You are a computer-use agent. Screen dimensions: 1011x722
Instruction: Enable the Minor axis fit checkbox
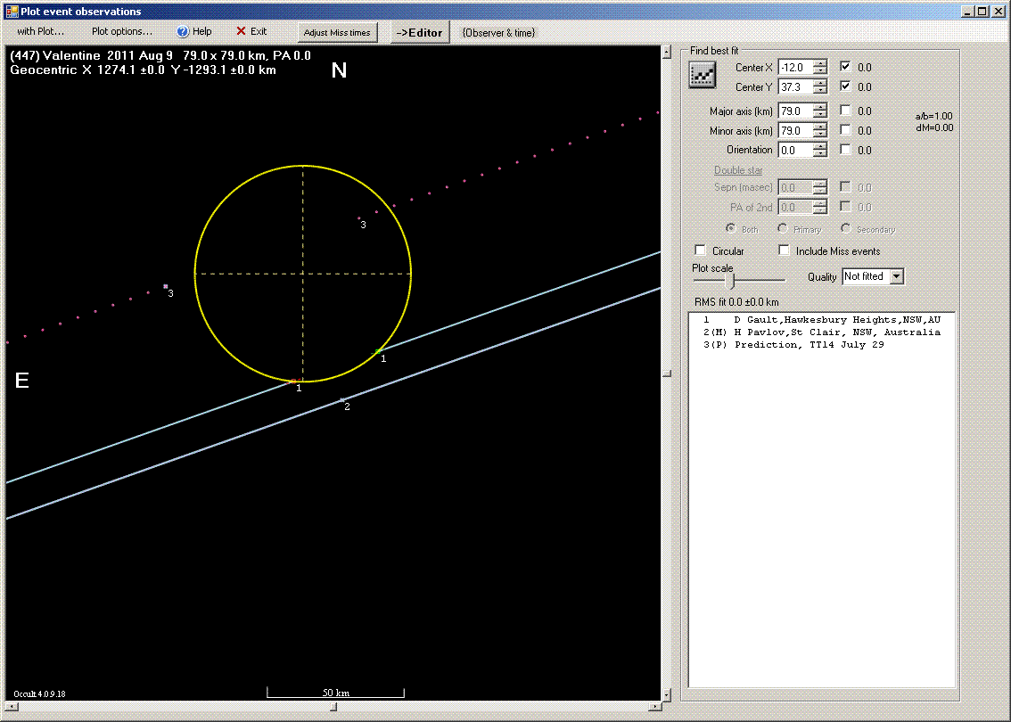click(x=845, y=129)
